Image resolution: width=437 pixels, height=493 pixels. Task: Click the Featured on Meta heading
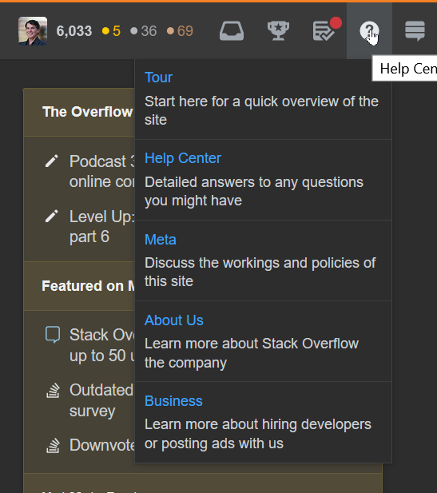(88, 286)
